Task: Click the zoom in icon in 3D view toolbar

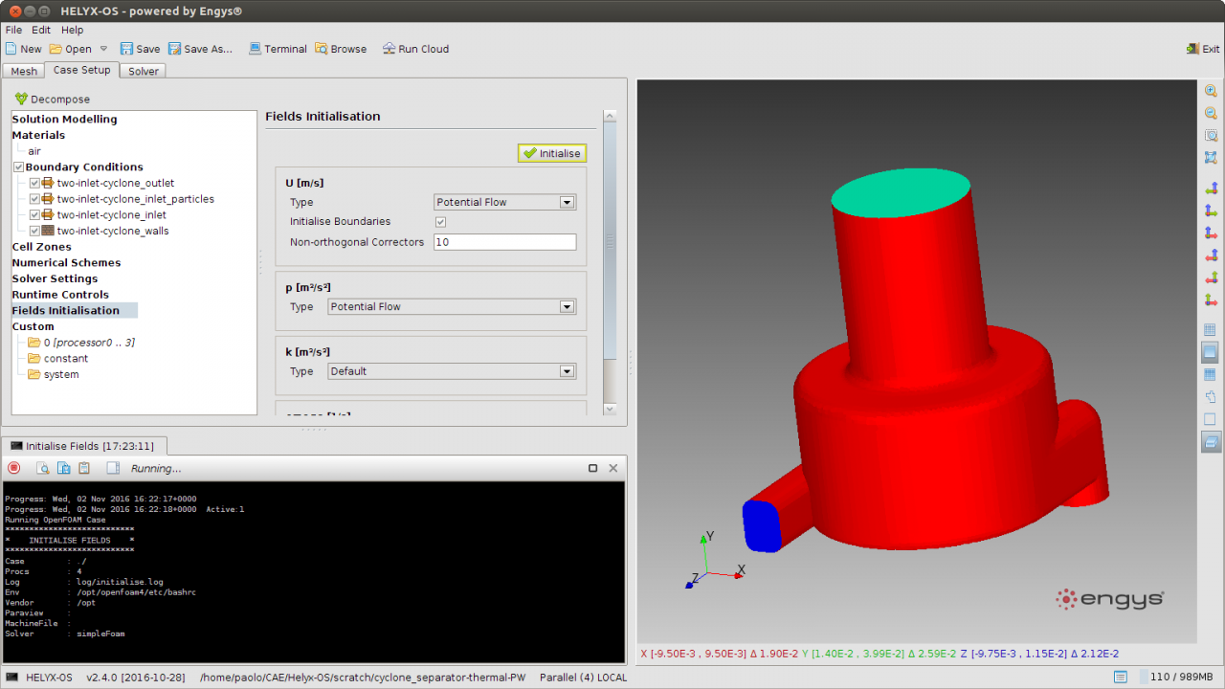Action: point(1211,90)
